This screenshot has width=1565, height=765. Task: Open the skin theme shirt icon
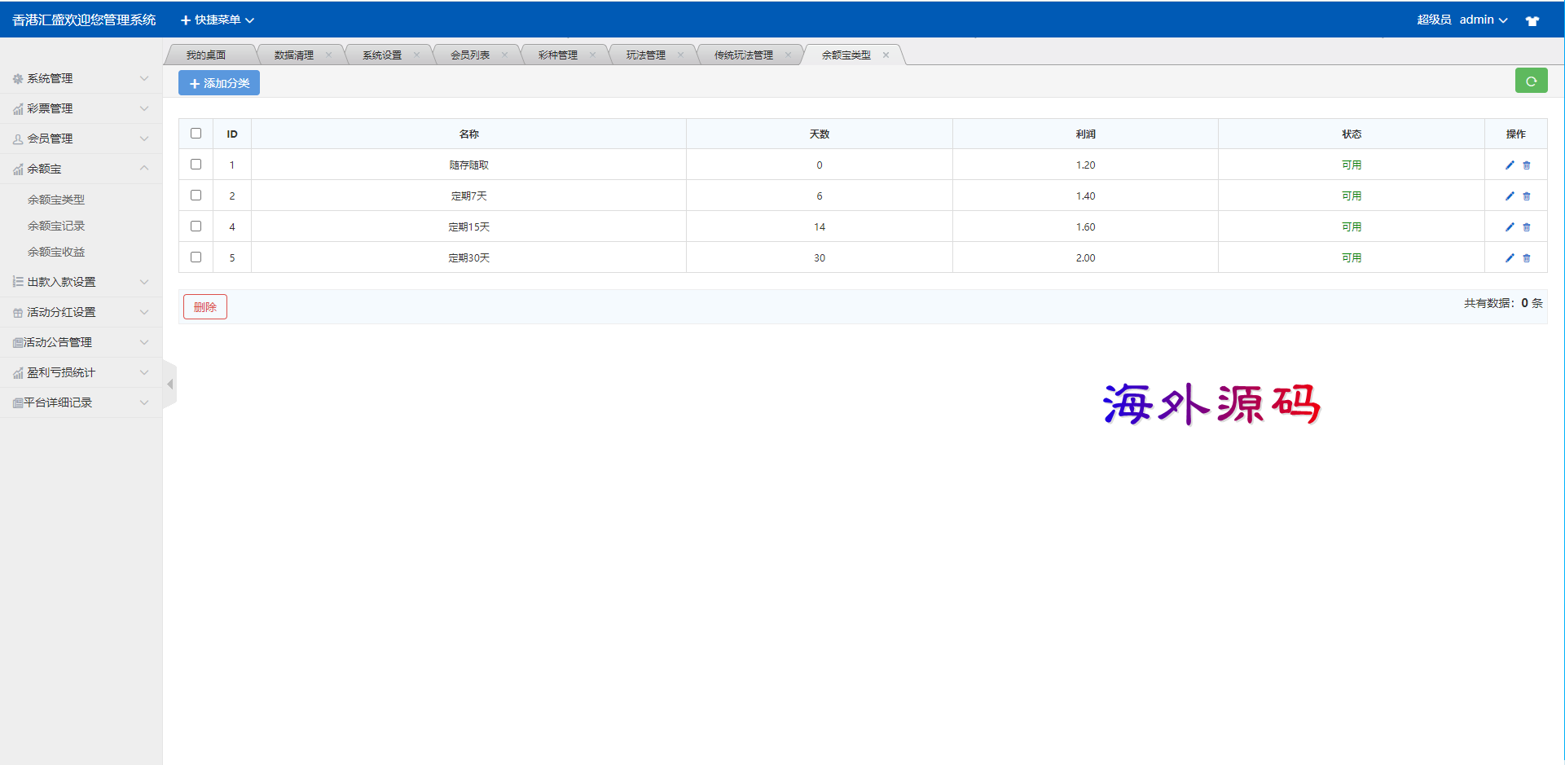(x=1532, y=20)
